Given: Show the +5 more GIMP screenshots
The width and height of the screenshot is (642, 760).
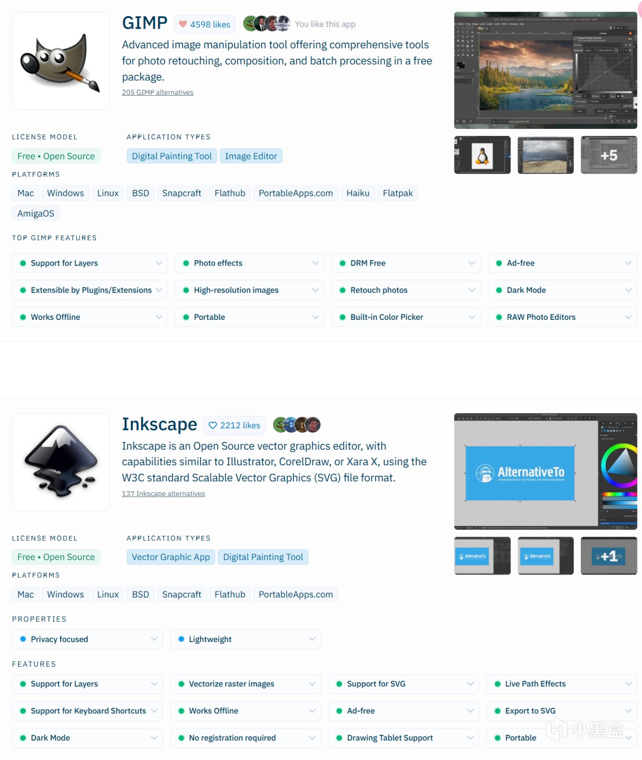Looking at the screenshot, I should point(609,155).
